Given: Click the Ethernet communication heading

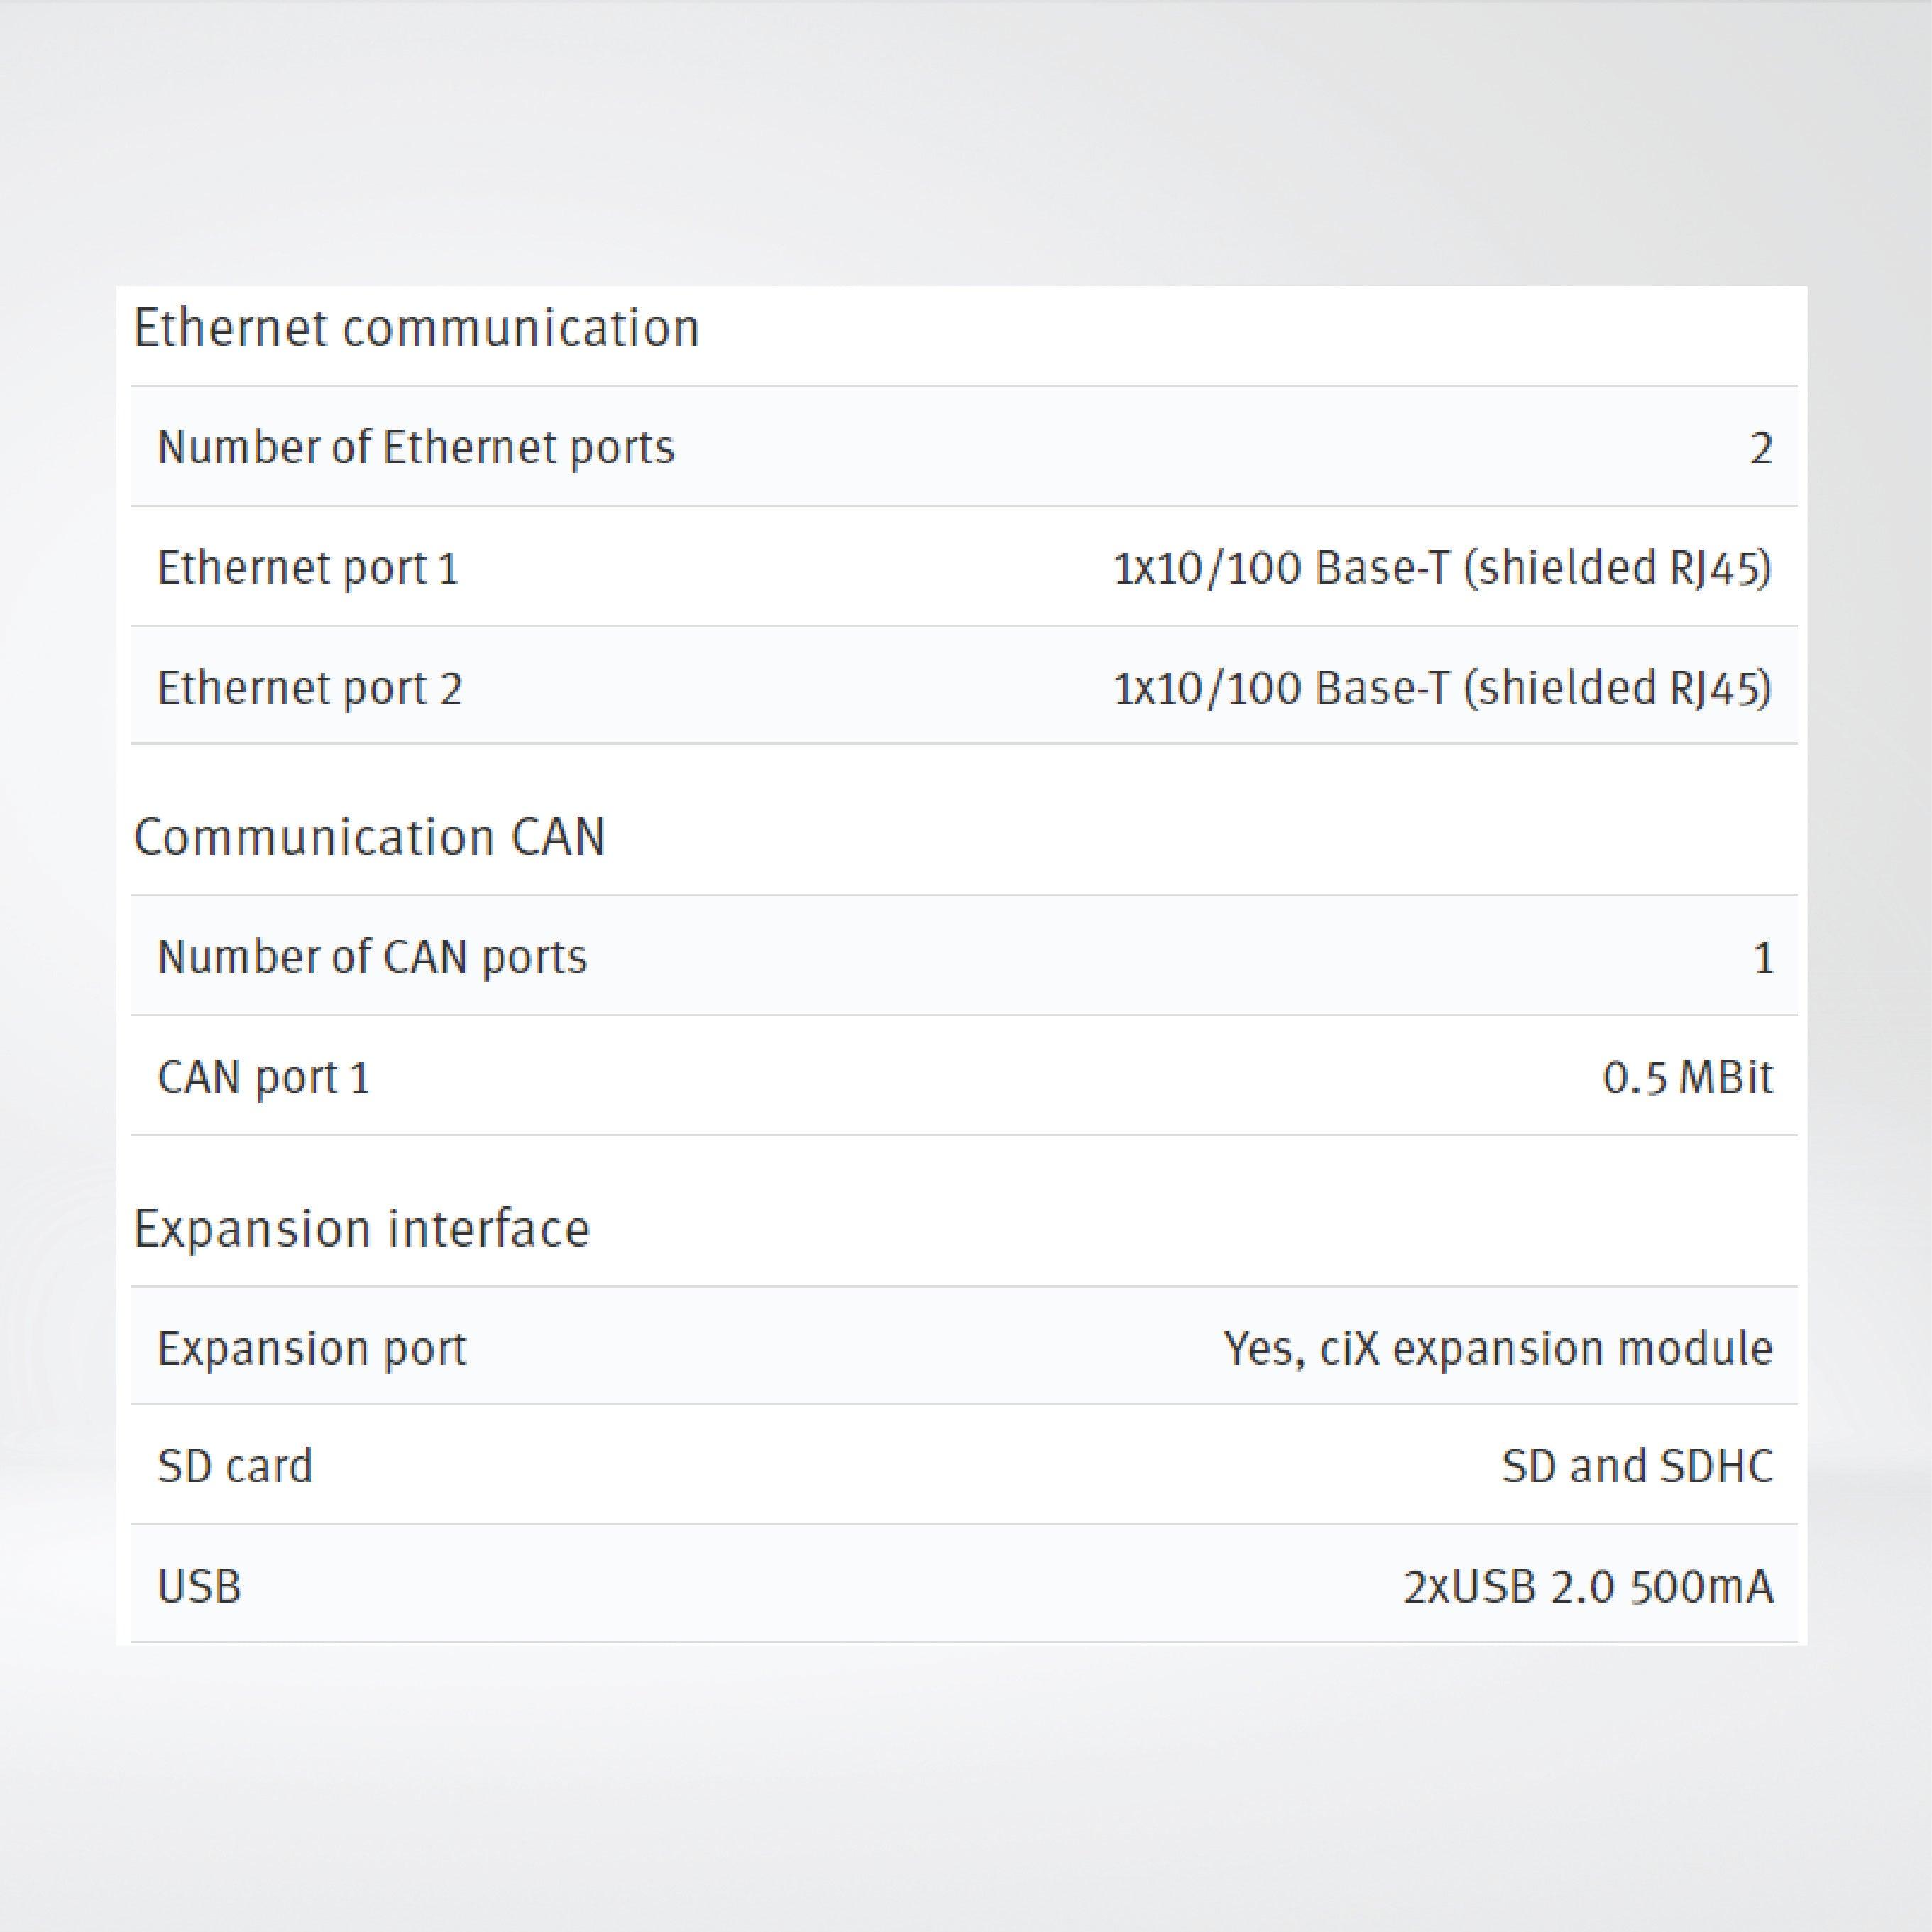Looking at the screenshot, I should click(415, 329).
